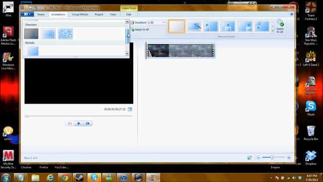Open iTunes from the taskbar
The height and width of the screenshot is (182, 323).
pyautogui.click(x=123, y=177)
